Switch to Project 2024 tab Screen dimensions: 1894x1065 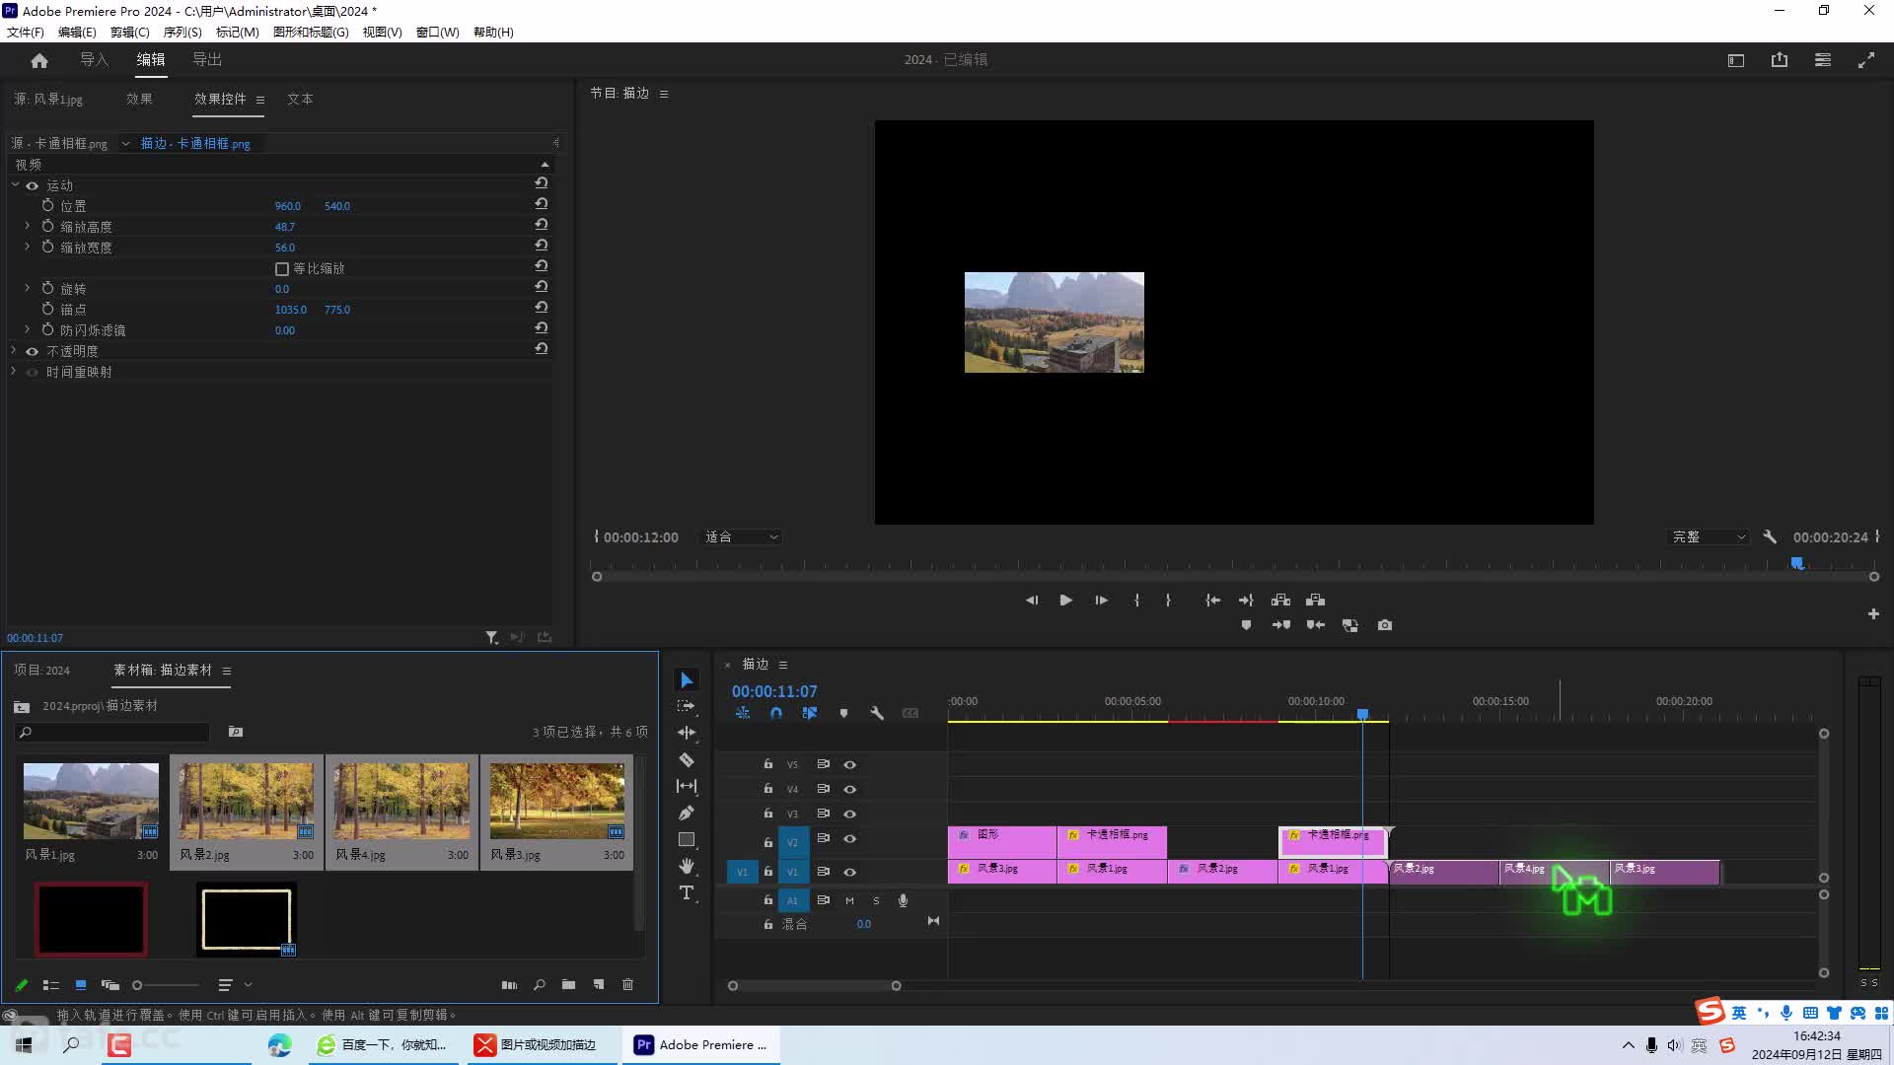[x=42, y=671]
